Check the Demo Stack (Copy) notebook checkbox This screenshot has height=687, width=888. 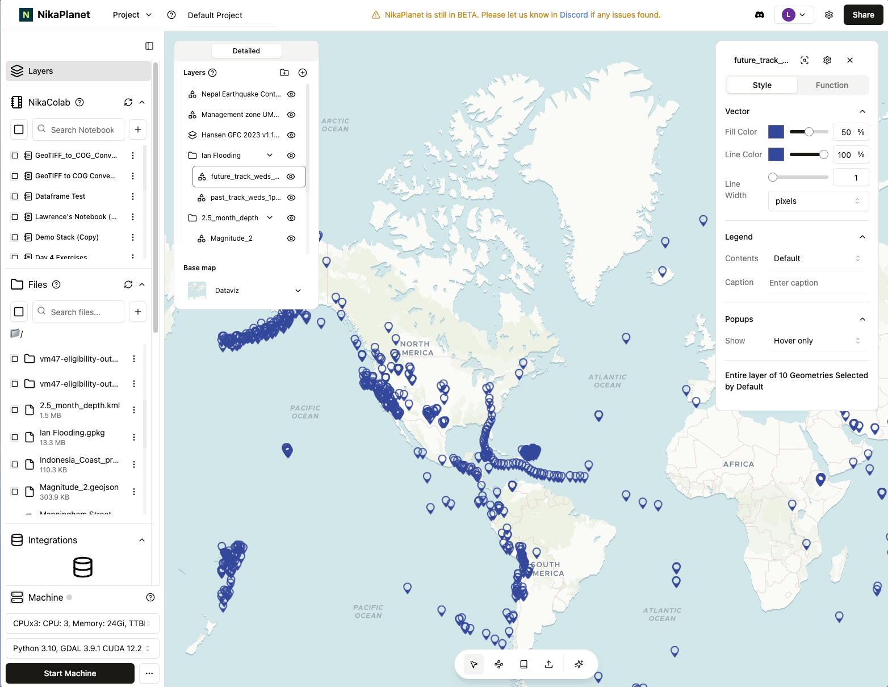point(15,237)
